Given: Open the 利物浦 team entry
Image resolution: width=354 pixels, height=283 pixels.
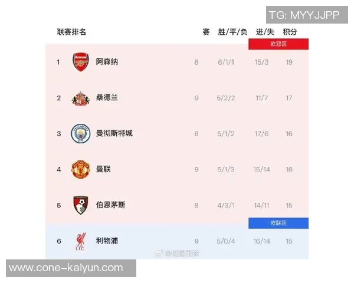Looking at the screenshot, I should (107, 241).
